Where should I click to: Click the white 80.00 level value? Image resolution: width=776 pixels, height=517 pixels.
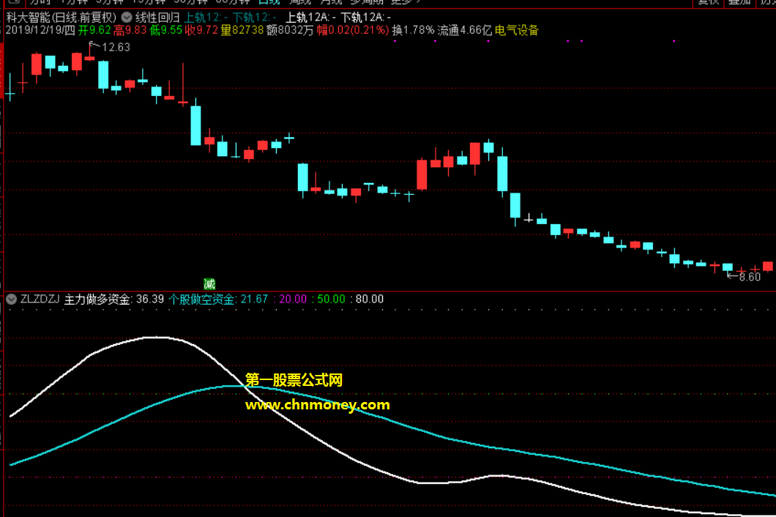point(369,299)
